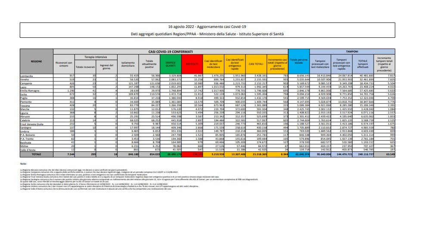434x233 pixels.
Task: Select the Ministero della Salute subtitle line
Action: pos(217,34)
